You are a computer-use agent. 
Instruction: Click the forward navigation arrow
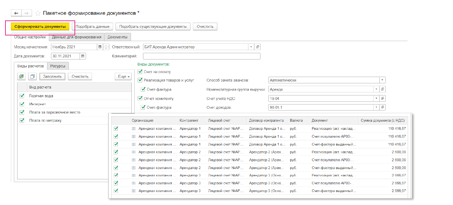(27, 13)
